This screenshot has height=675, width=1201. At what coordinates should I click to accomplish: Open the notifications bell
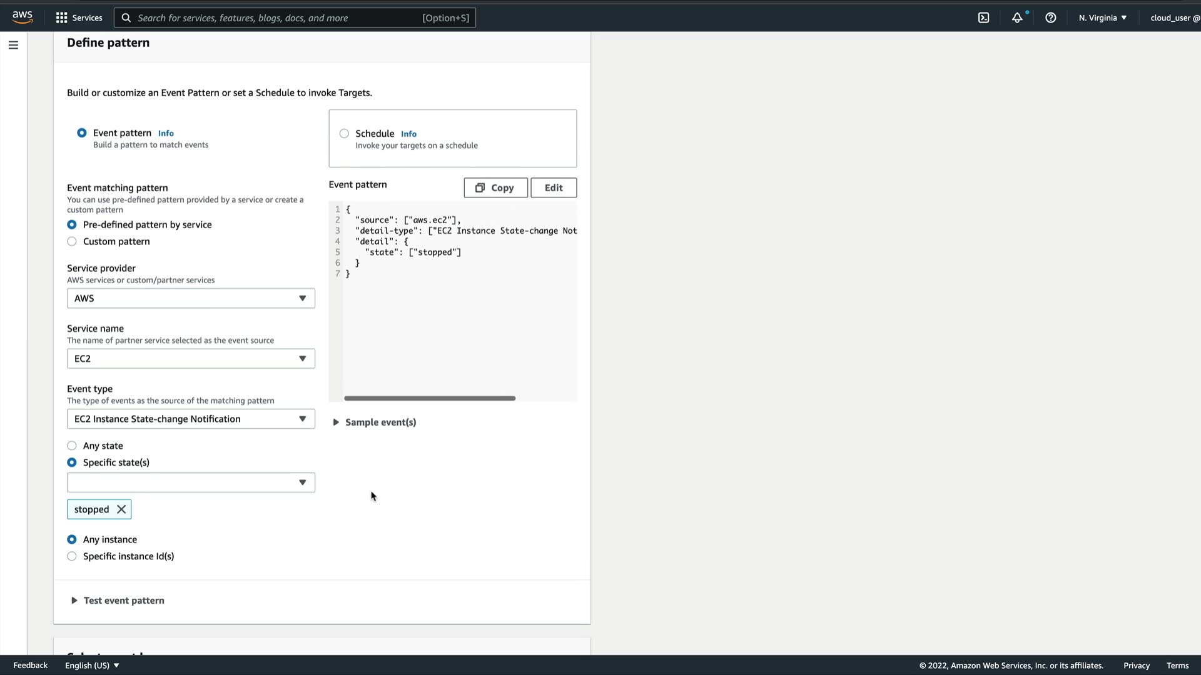tap(1017, 17)
